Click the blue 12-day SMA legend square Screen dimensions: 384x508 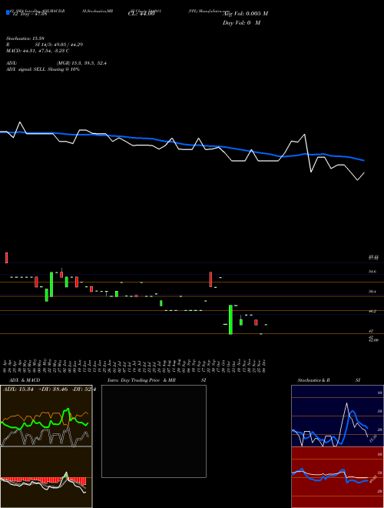[x=8, y=13]
